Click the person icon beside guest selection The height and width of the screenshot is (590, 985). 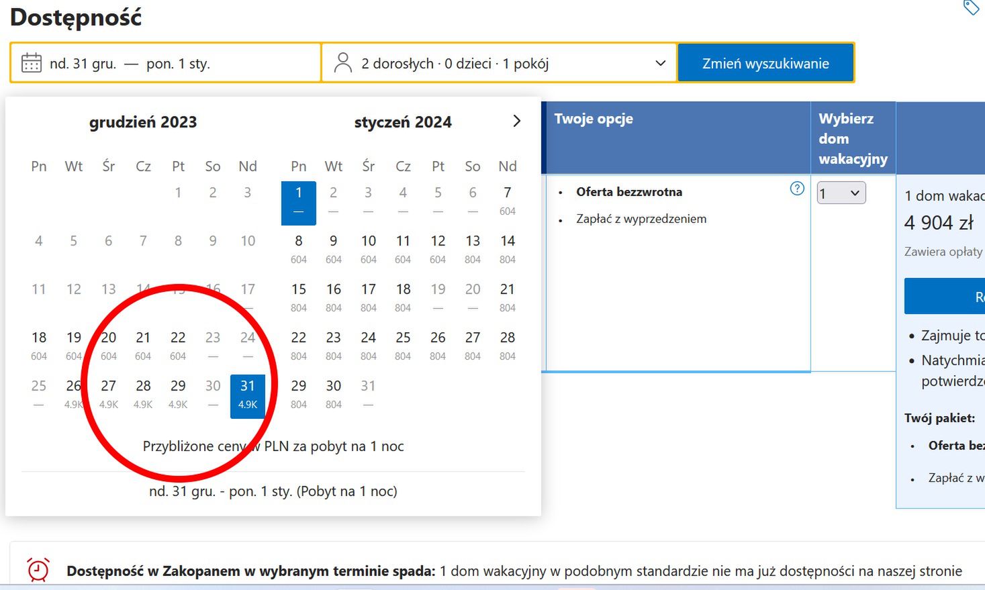(344, 62)
